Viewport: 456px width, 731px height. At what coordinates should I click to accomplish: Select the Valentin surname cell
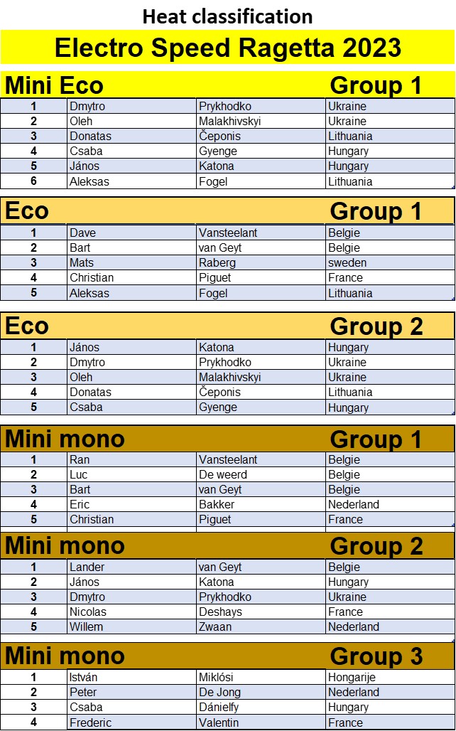coord(261,722)
